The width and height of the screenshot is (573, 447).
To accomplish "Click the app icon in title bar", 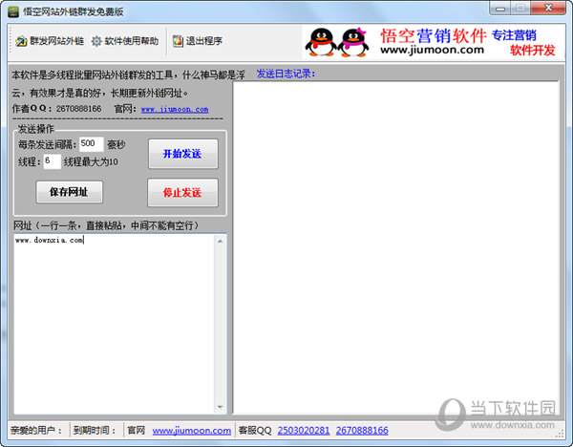I will [x=13, y=12].
